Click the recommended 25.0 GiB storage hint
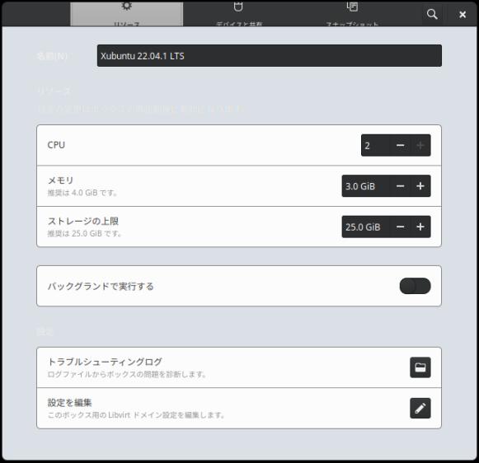 point(85,234)
